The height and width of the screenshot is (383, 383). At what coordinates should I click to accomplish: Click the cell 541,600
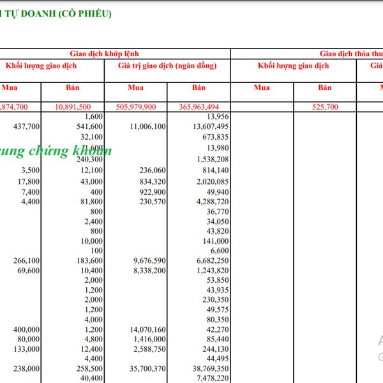coord(89,126)
